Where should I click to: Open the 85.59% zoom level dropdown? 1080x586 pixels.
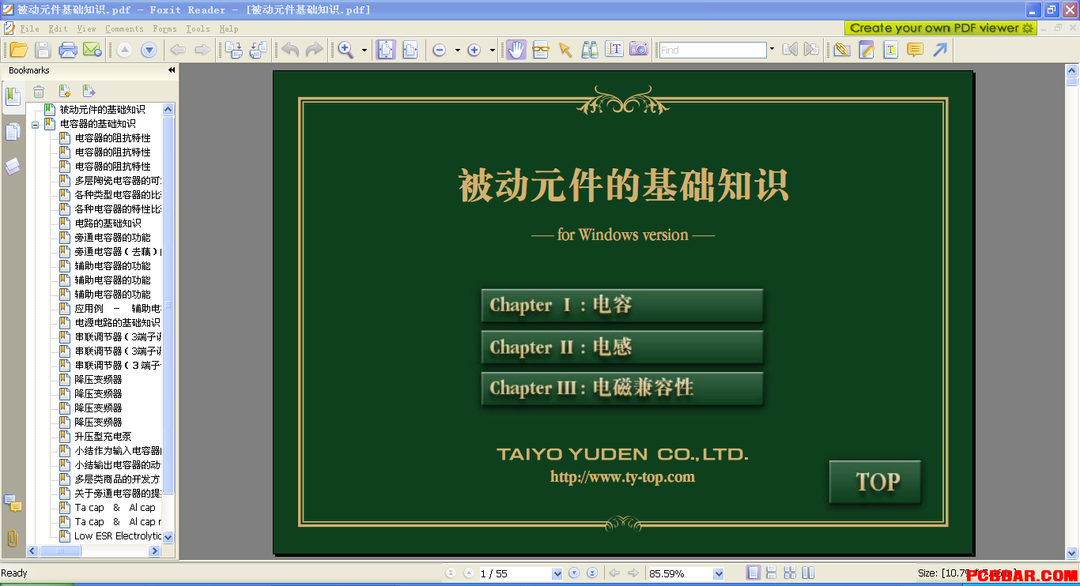coord(718,573)
